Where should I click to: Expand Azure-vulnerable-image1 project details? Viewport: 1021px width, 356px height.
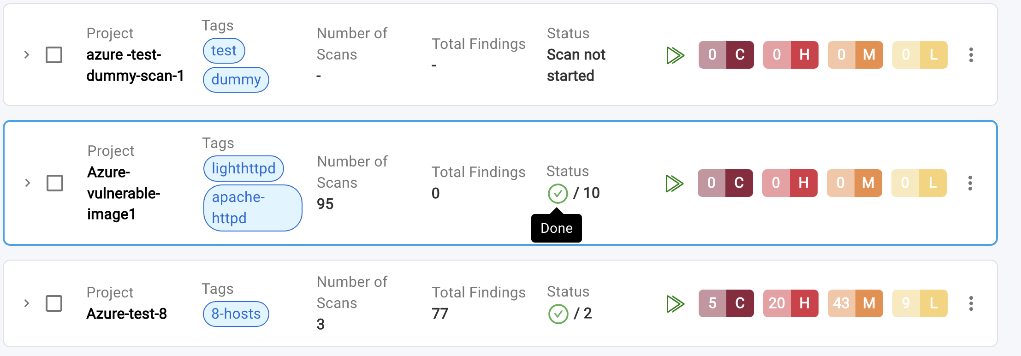(28, 183)
